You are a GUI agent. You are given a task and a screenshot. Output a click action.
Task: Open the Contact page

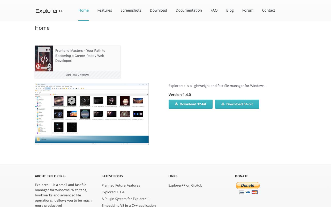point(268,10)
